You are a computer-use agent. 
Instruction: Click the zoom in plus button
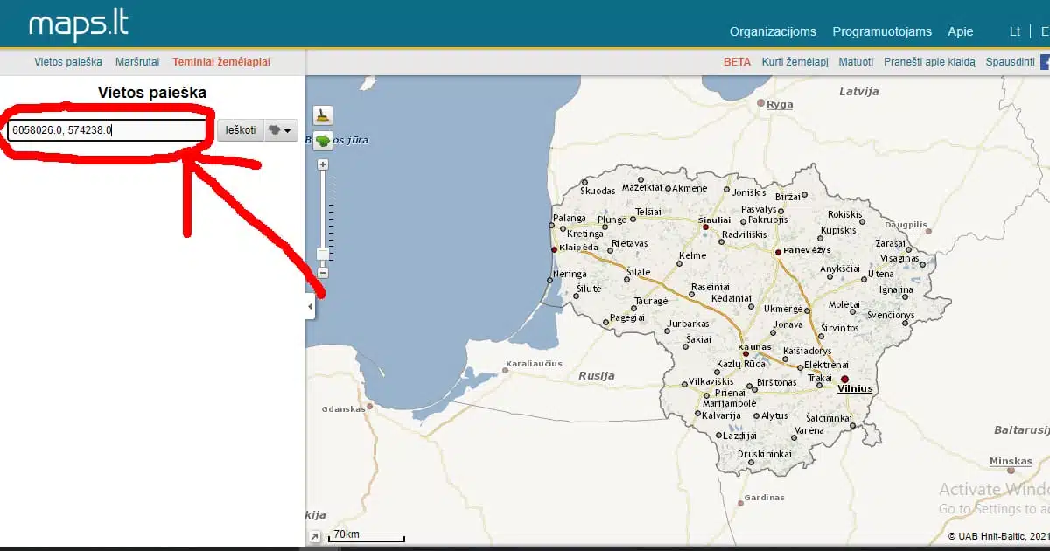(x=323, y=164)
